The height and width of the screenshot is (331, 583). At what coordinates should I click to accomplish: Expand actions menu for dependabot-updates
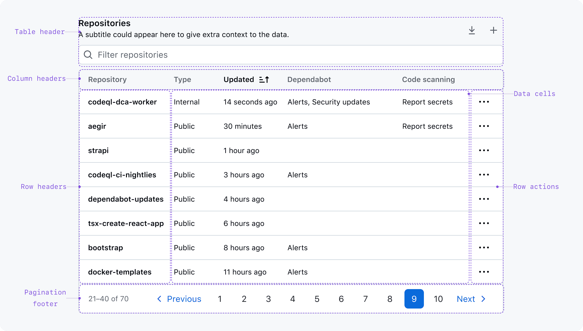coord(484,199)
